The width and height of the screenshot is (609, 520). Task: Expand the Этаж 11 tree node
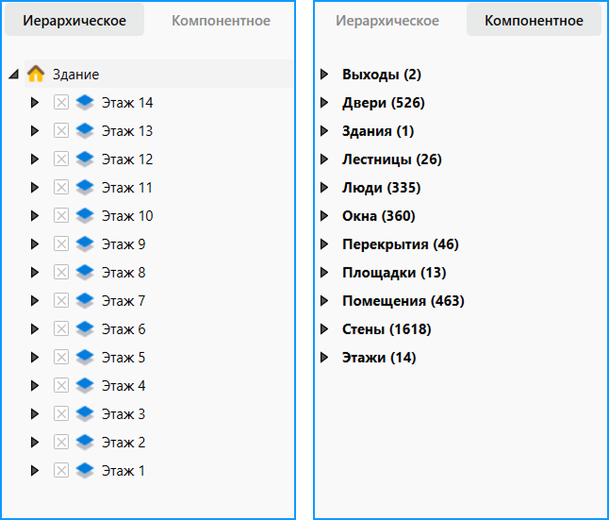[35, 188]
